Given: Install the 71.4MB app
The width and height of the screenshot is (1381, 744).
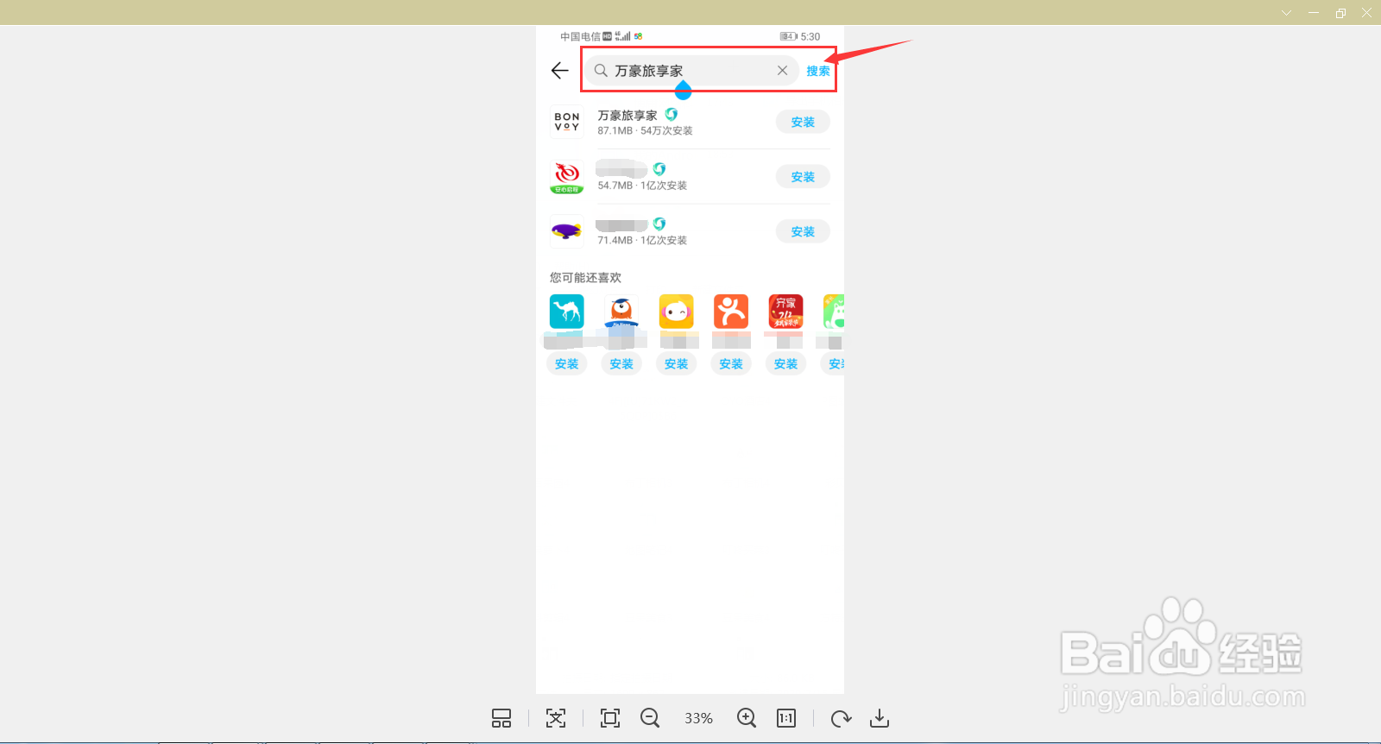Looking at the screenshot, I should coord(803,231).
